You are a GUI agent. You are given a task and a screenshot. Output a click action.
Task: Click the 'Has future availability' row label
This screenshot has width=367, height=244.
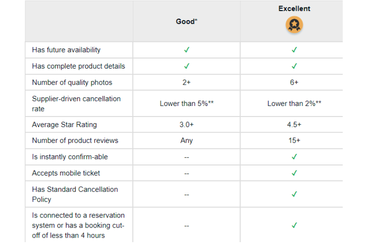pos(66,50)
